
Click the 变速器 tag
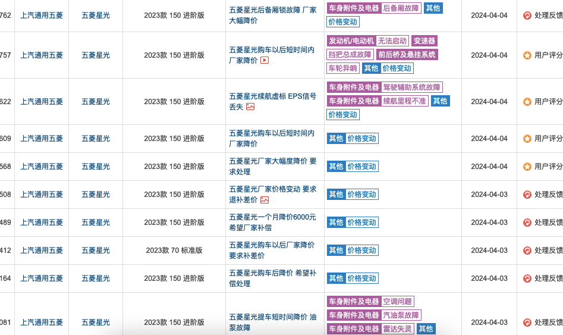point(424,41)
